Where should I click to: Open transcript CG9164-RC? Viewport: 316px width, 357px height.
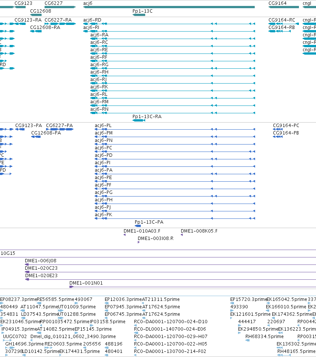coord(281,20)
